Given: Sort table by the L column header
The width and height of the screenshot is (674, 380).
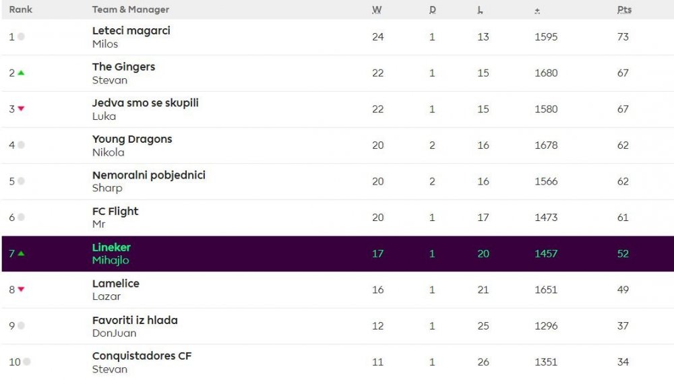Looking at the screenshot, I should [481, 10].
